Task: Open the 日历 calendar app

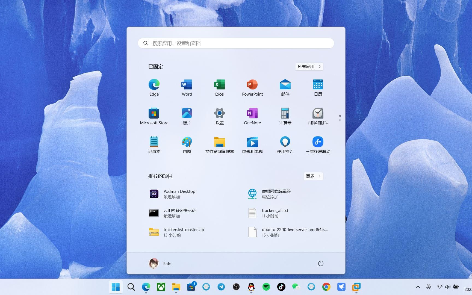Action: click(x=318, y=87)
